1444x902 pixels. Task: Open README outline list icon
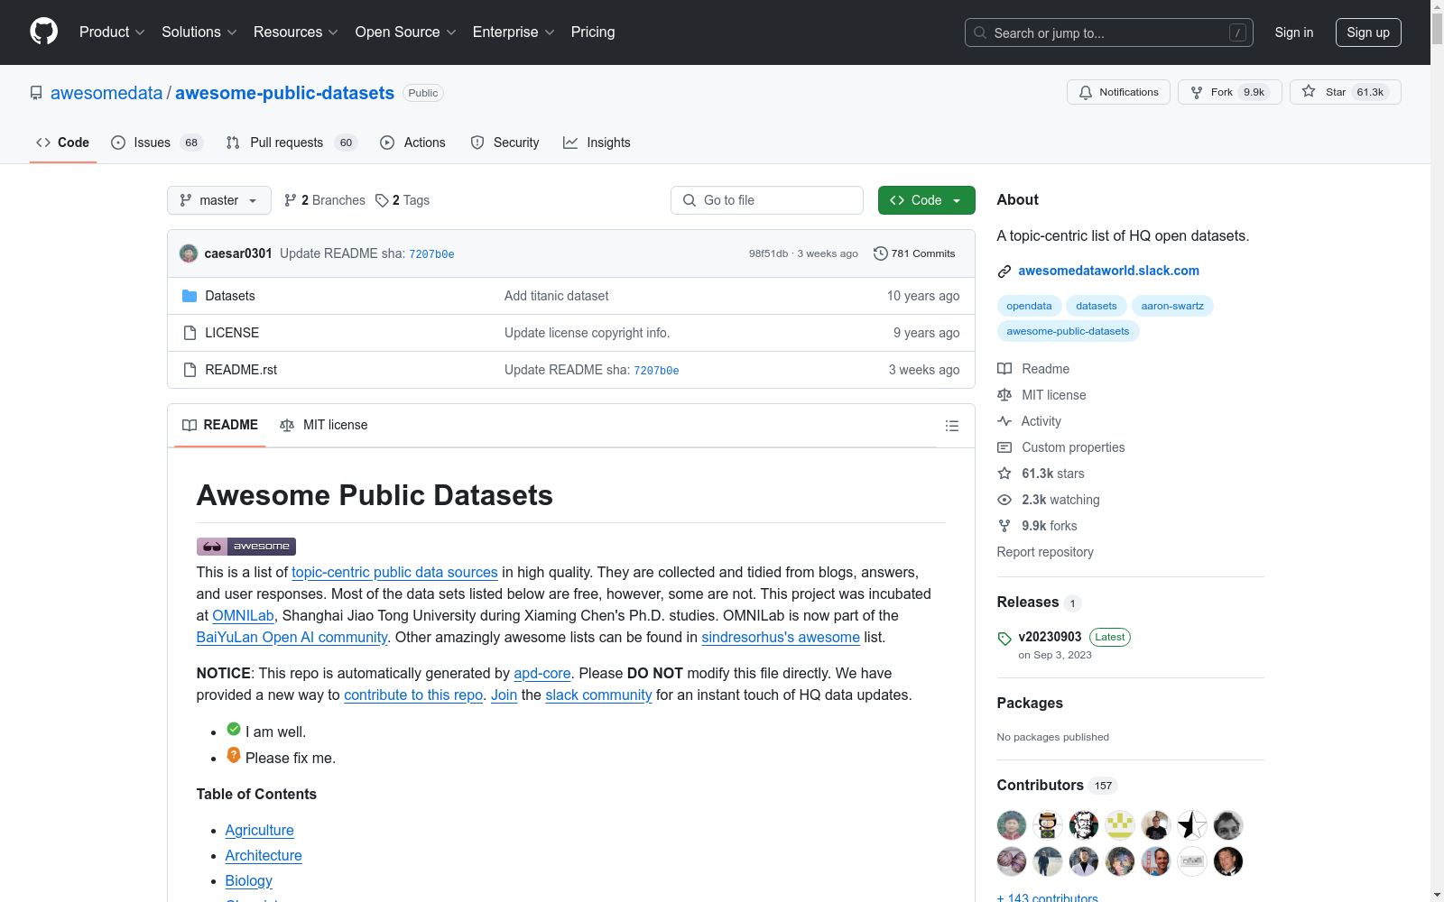[952, 426]
